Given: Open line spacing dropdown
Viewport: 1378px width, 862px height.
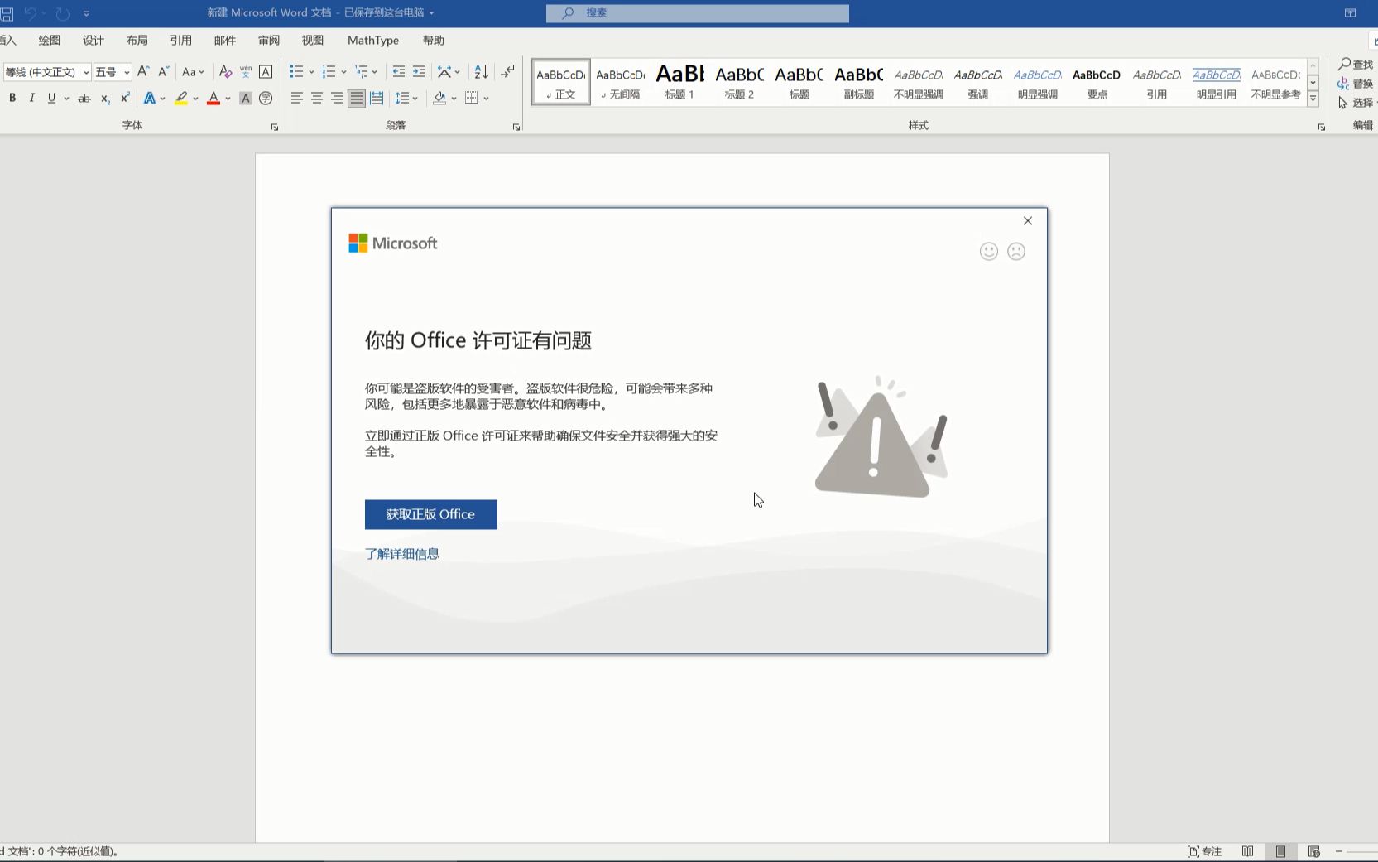Looking at the screenshot, I should 406,99.
